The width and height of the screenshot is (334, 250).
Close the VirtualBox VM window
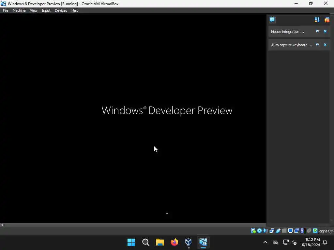click(326, 3)
